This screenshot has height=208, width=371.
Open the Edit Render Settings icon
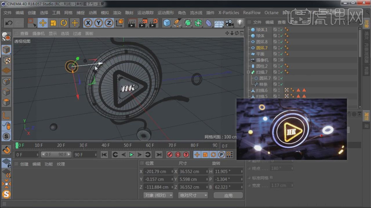153,23
